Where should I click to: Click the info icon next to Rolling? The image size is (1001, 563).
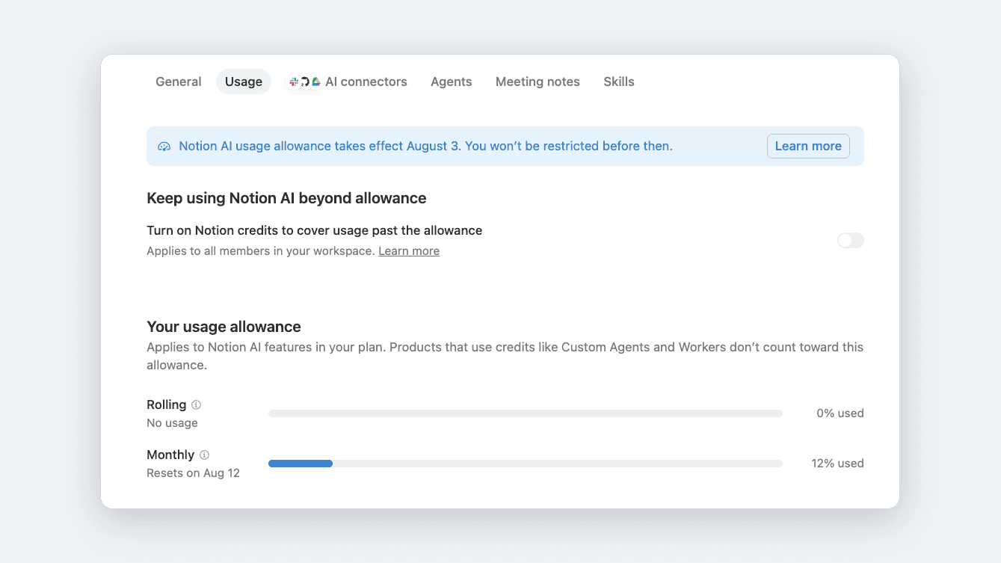196,405
